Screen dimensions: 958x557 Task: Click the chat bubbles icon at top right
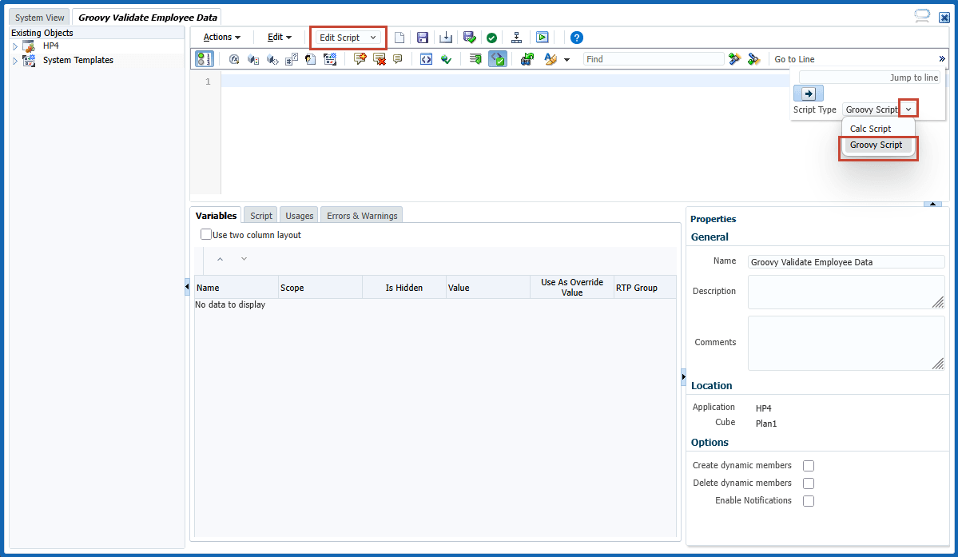click(922, 16)
